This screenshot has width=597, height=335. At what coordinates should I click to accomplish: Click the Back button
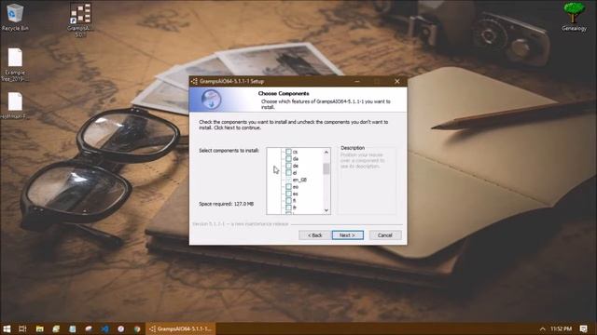315,235
